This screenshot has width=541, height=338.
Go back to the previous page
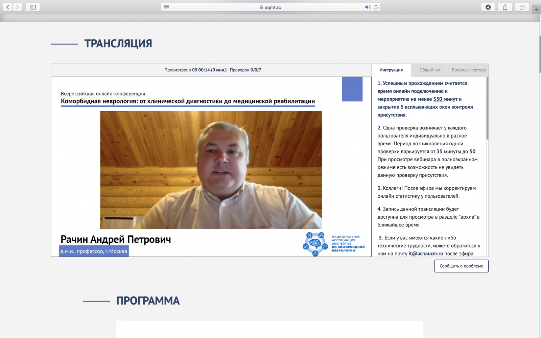[x=8, y=7]
